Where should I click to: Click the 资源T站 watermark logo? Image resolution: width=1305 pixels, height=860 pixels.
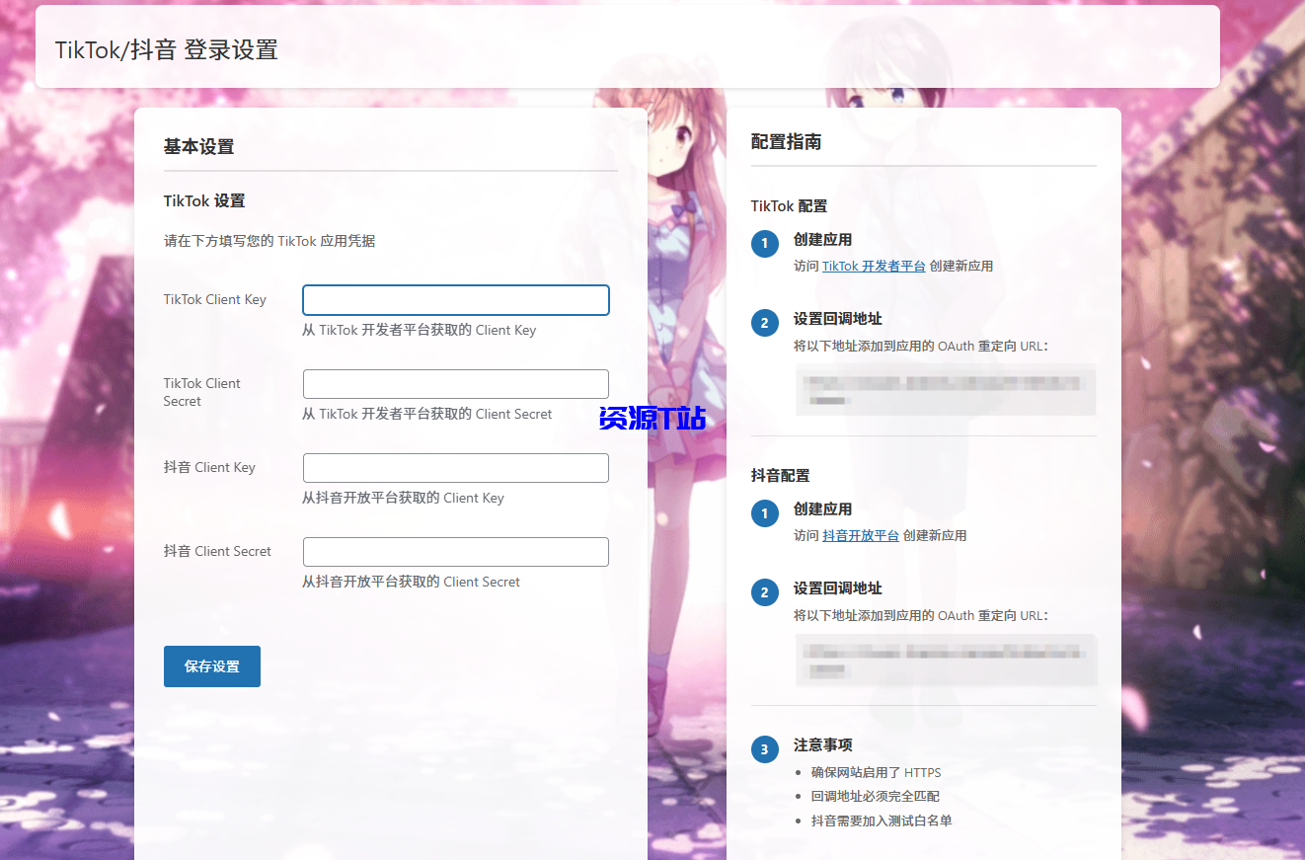tap(652, 419)
